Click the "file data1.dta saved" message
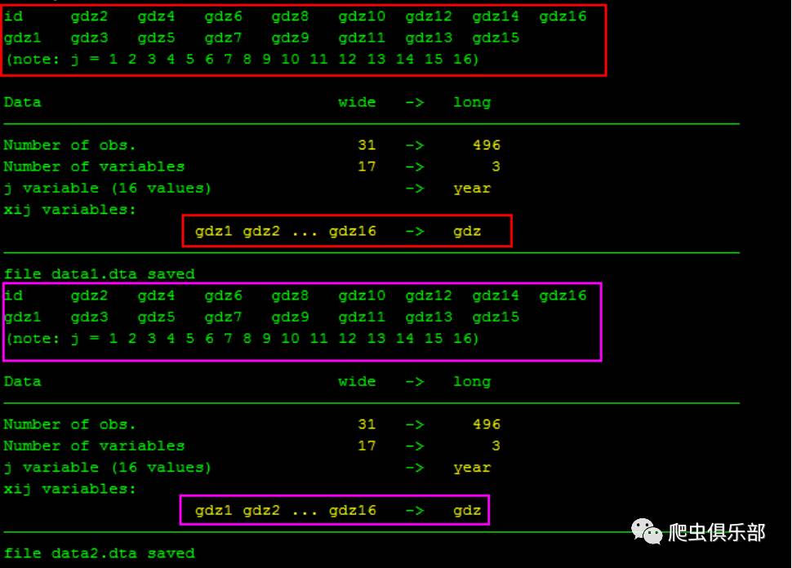Viewport: 792px width, 568px height. [99, 274]
